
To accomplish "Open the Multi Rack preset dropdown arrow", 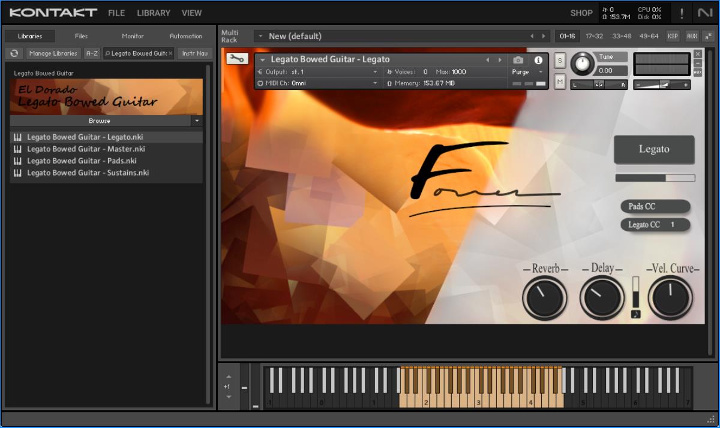I will [x=260, y=36].
